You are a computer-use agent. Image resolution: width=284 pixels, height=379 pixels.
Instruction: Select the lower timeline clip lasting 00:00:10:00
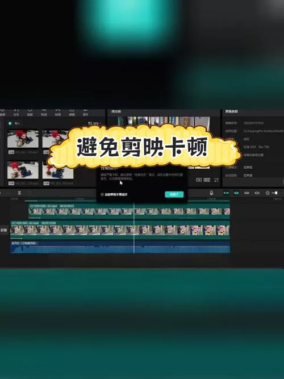[x=120, y=230]
